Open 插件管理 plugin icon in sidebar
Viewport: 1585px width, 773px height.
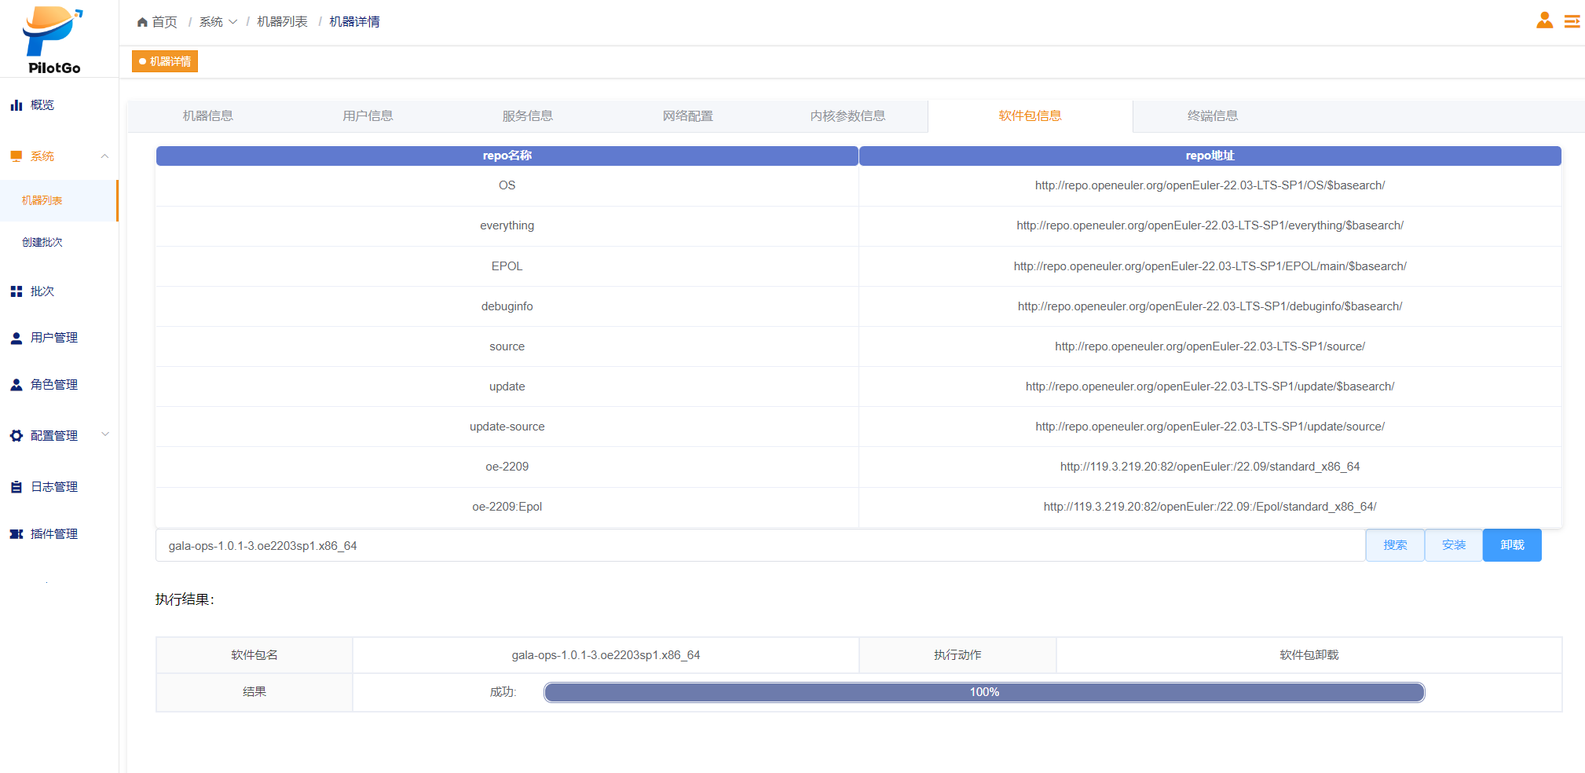(16, 534)
